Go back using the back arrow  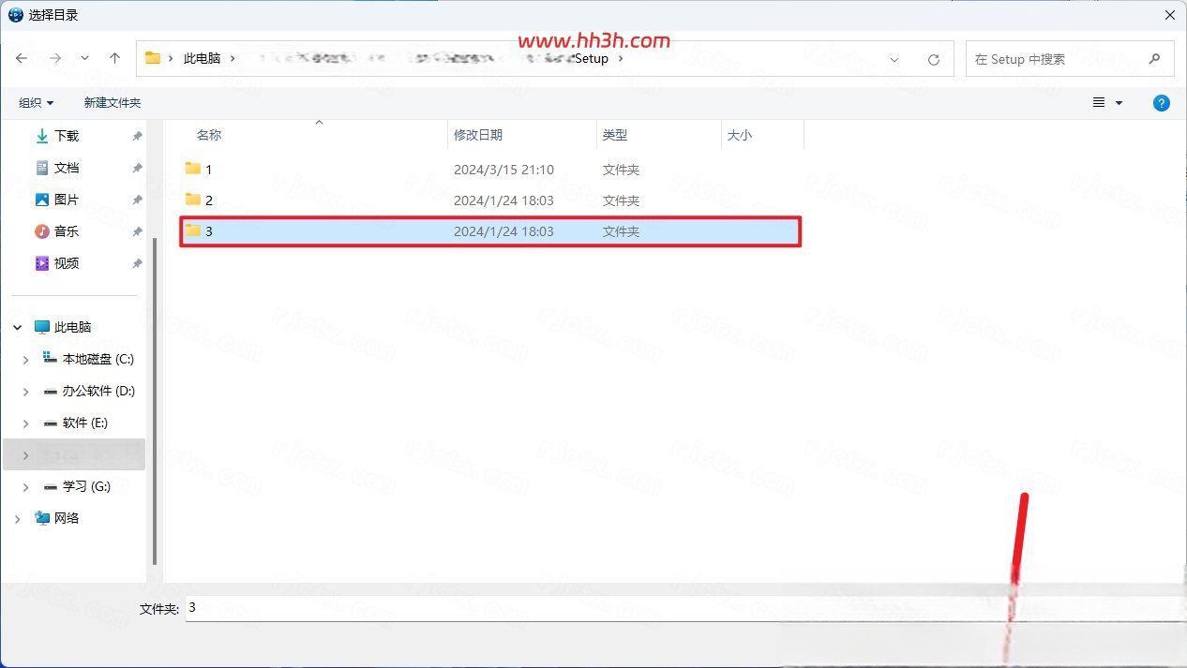pyautogui.click(x=22, y=58)
